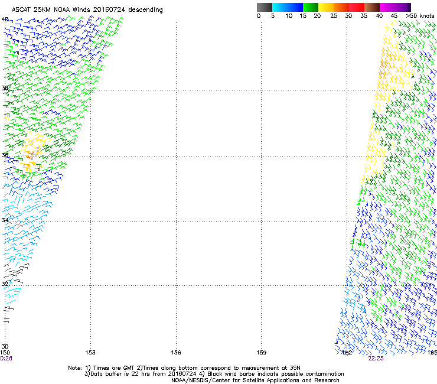Click the latitude label '30'

tap(5, 347)
